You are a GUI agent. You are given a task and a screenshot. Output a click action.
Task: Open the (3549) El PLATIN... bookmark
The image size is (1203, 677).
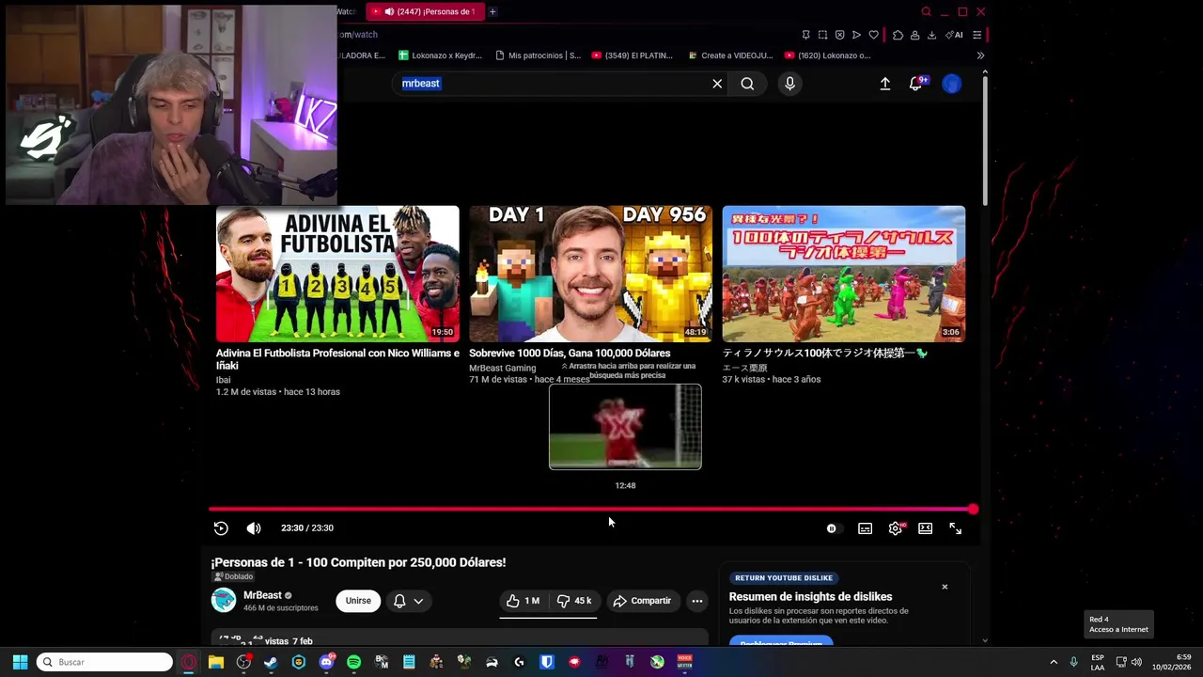(x=632, y=55)
